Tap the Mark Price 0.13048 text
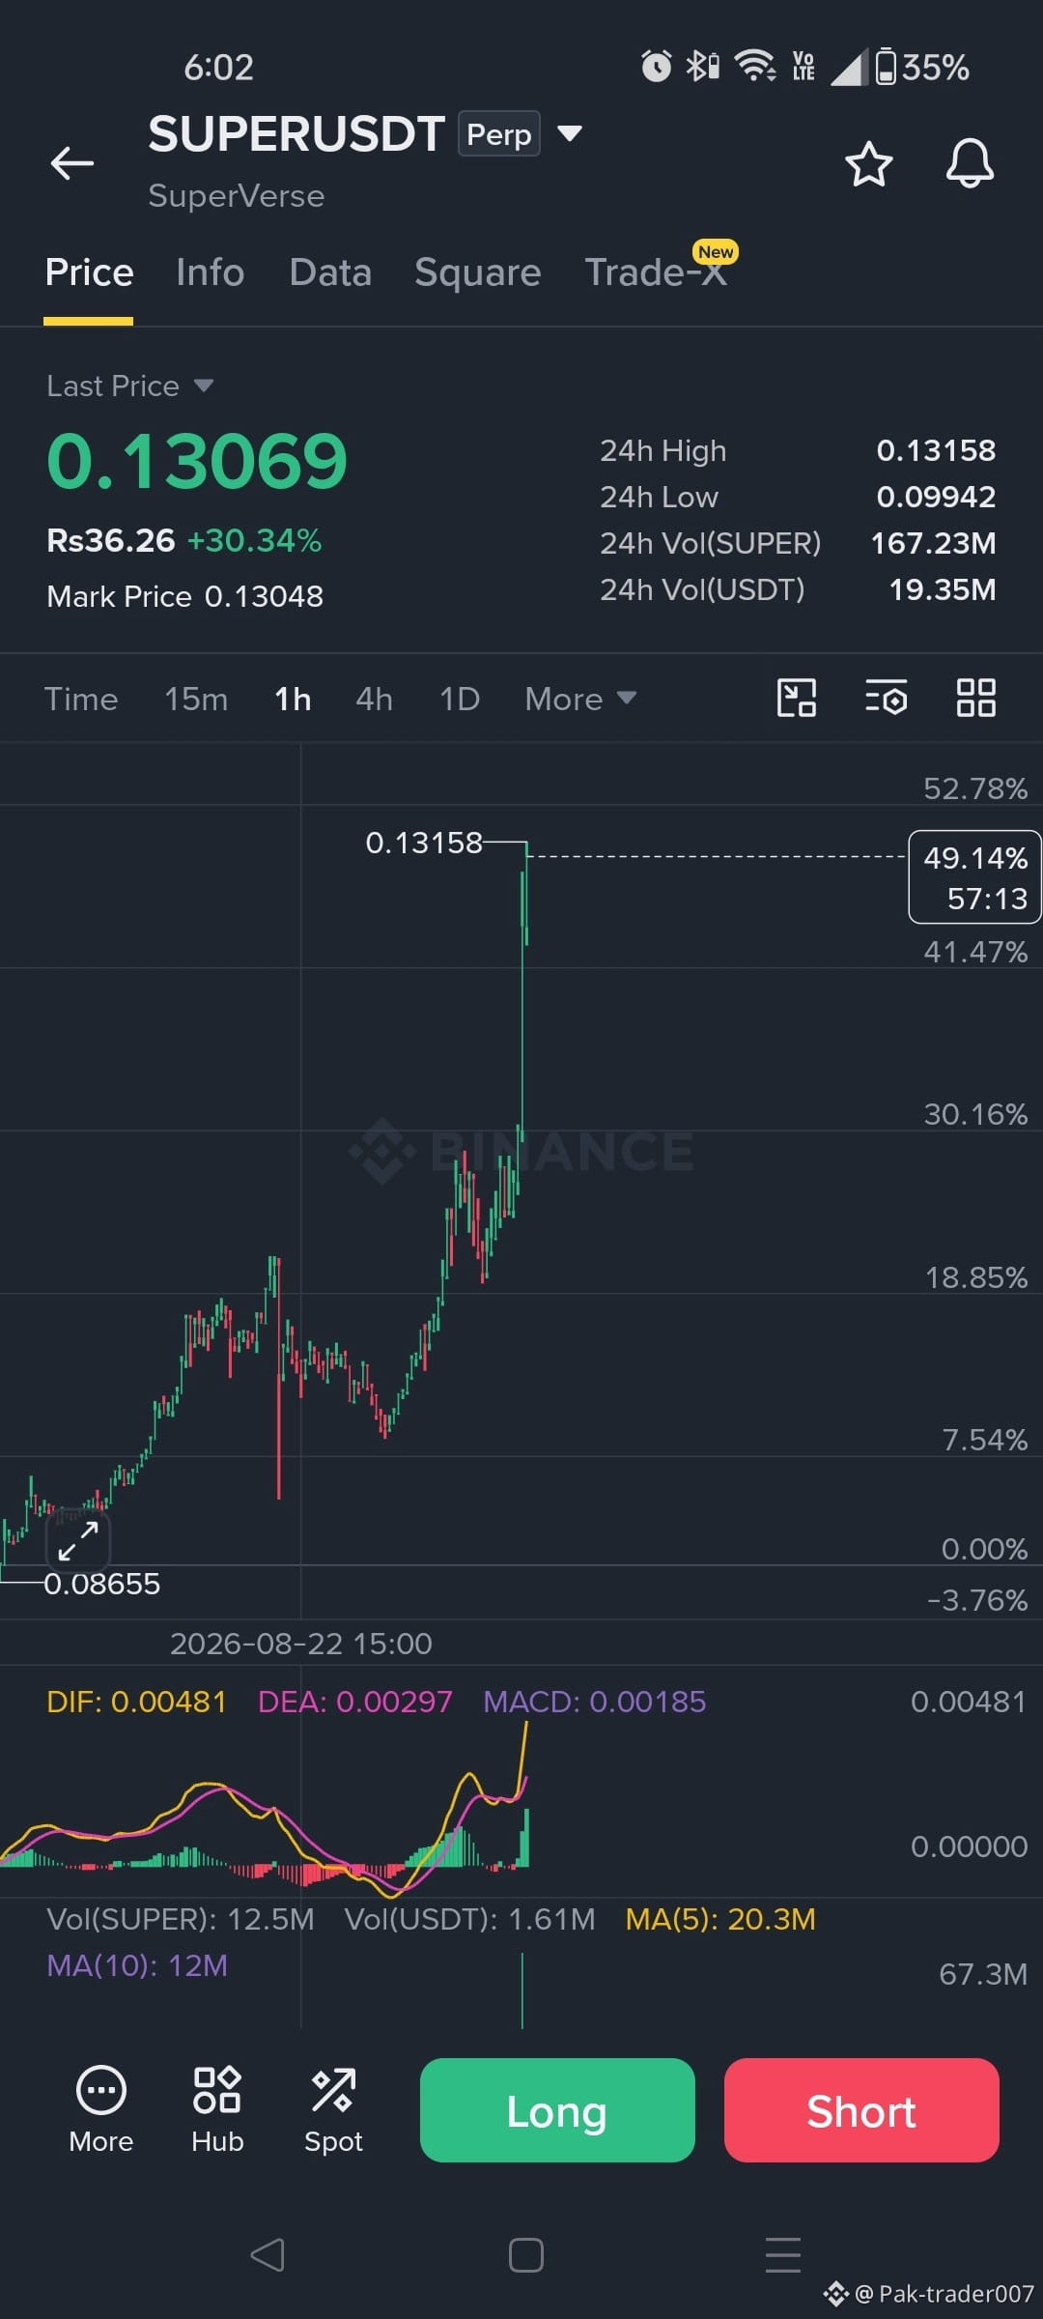This screenshot has height=2319, width=1043. click(x=185, y=596)
